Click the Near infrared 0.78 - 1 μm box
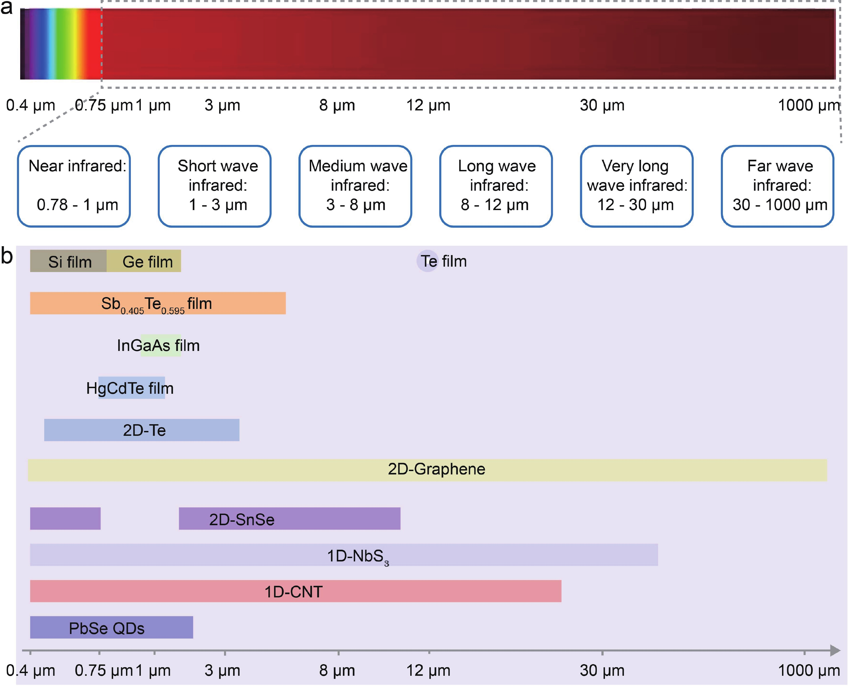 tap(74, 186)
